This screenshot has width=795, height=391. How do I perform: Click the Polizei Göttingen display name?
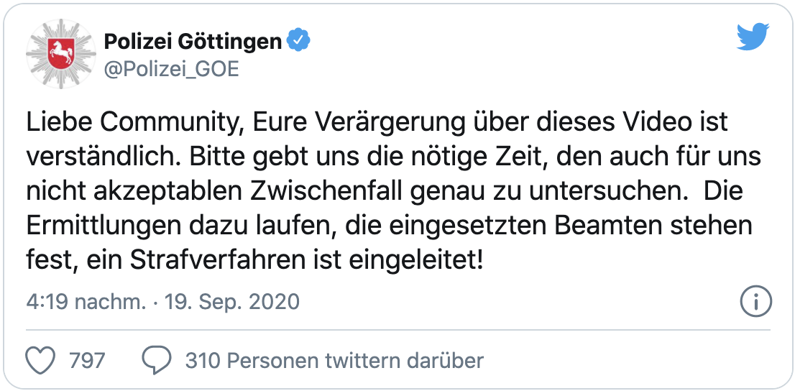pos(193,42)
